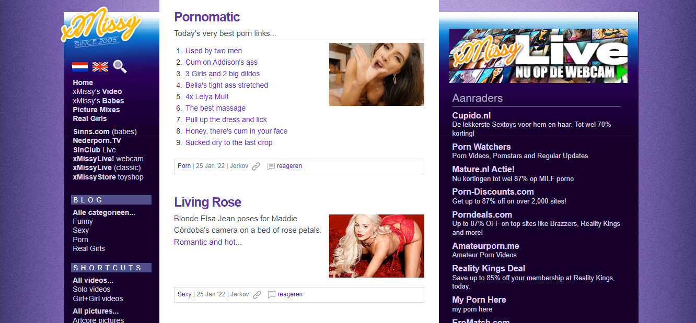
Task: Switch language using the Dutch flag
Action: 79,67
